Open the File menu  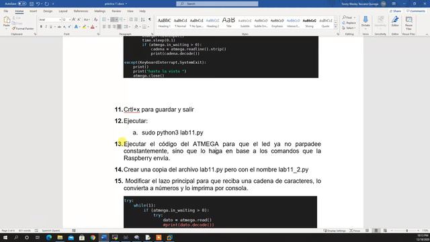[6, 11]
